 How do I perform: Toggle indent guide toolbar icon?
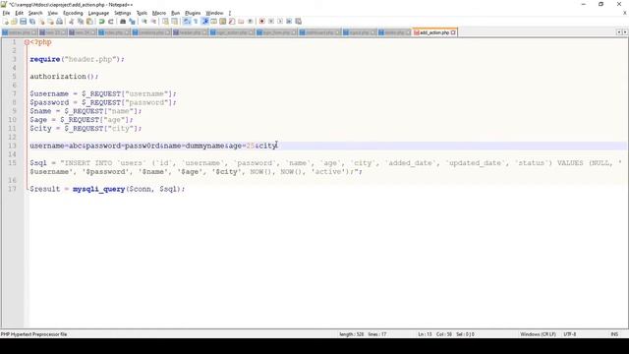click(x=204, y=22)
